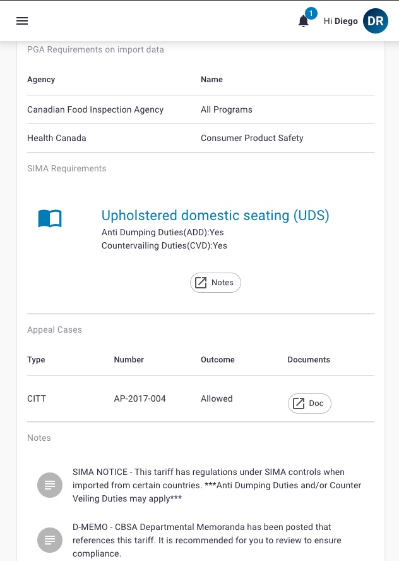This screenshot has width=399, height=561.
Task: Click the blue open book icon
Action: [50, 218]
